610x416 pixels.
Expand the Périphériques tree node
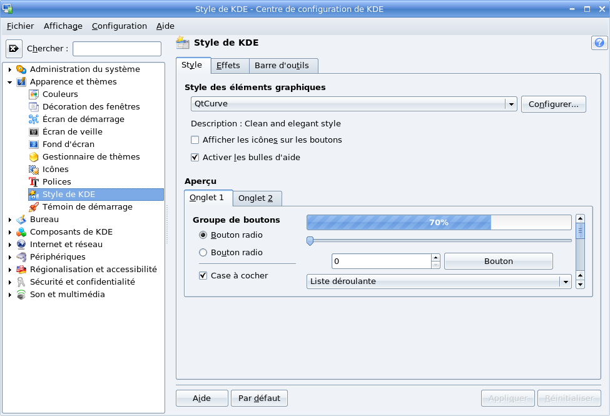pos(10,257)
